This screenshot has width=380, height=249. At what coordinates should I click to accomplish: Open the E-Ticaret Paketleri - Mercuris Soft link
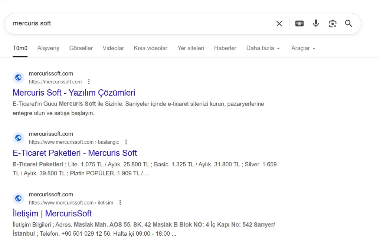point(75,153)
